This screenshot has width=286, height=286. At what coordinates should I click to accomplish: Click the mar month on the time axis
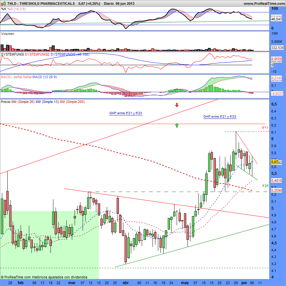point(72,283)
